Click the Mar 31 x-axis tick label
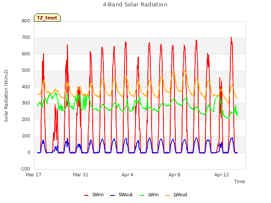The height and width of the screenshot is (203, 271). [x=80, y=175]
